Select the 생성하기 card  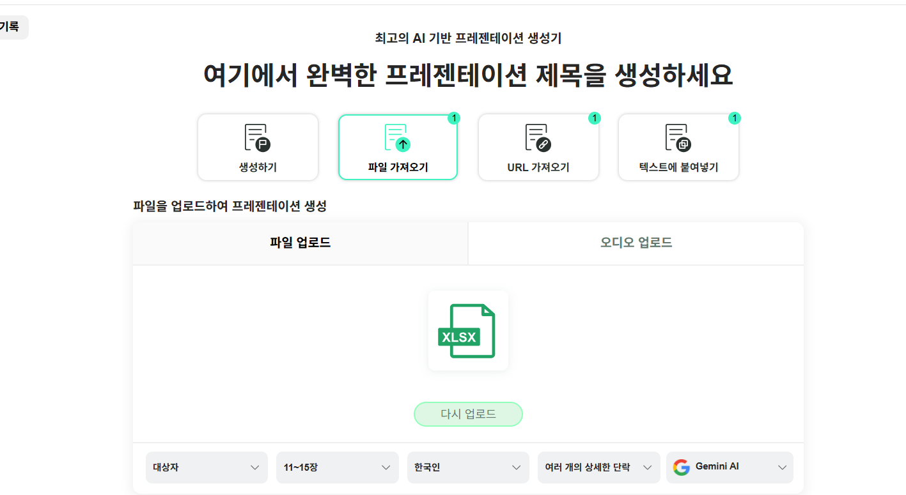pyautogui.click(x=258, y=147)
